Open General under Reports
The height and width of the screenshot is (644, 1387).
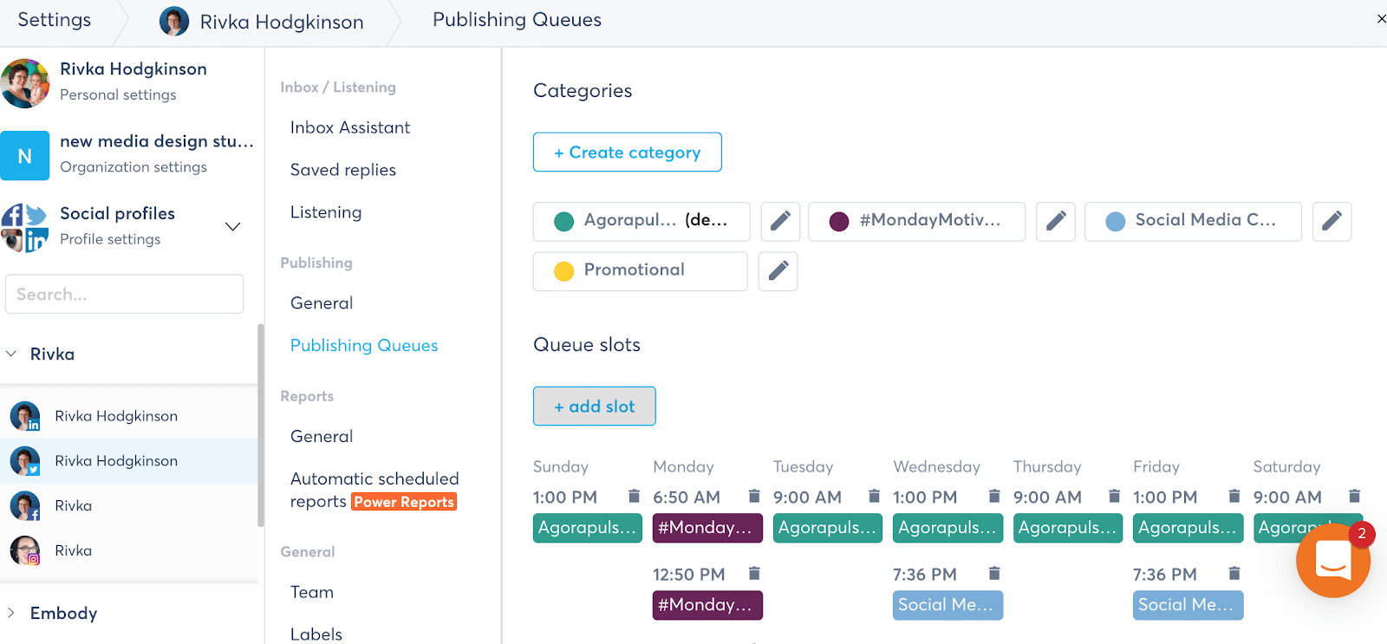click(322, 437)
